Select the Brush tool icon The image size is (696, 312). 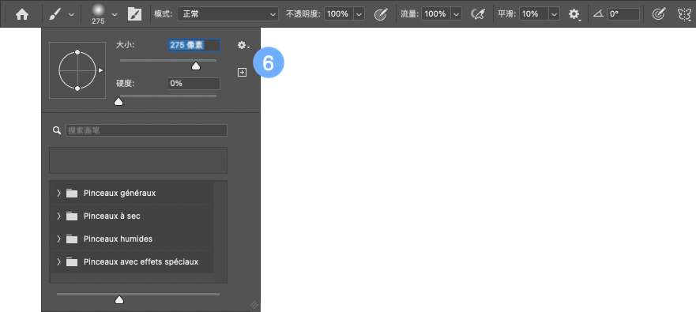pyautogui.click(x=54, y=14)
